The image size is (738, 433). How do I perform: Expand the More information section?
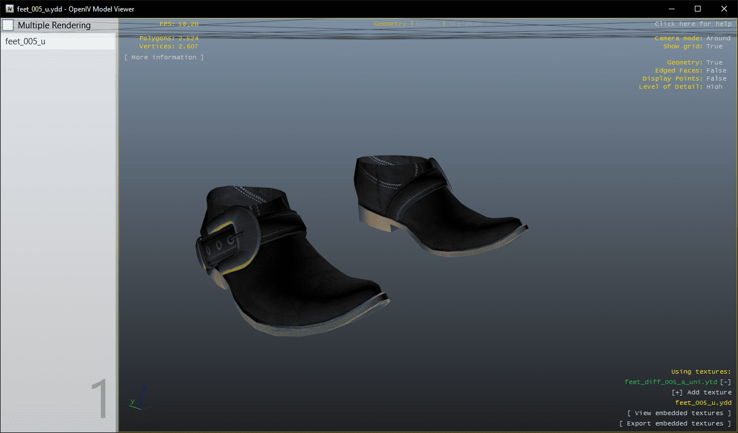coord(164,58)
